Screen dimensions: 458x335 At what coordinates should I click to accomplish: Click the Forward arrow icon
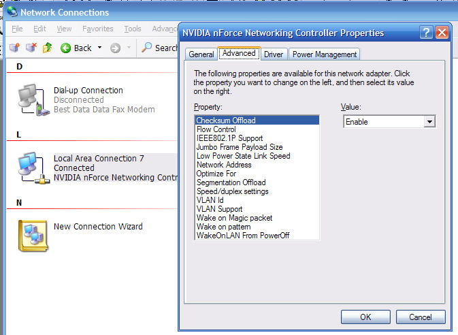point(116,48)
